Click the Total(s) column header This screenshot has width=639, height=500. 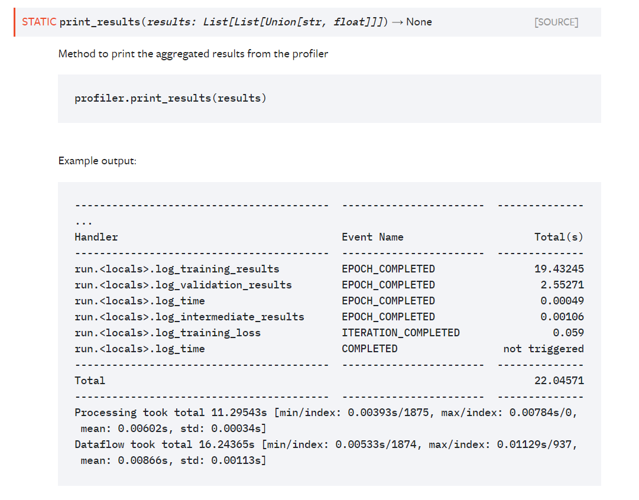(x=559, y=237)
